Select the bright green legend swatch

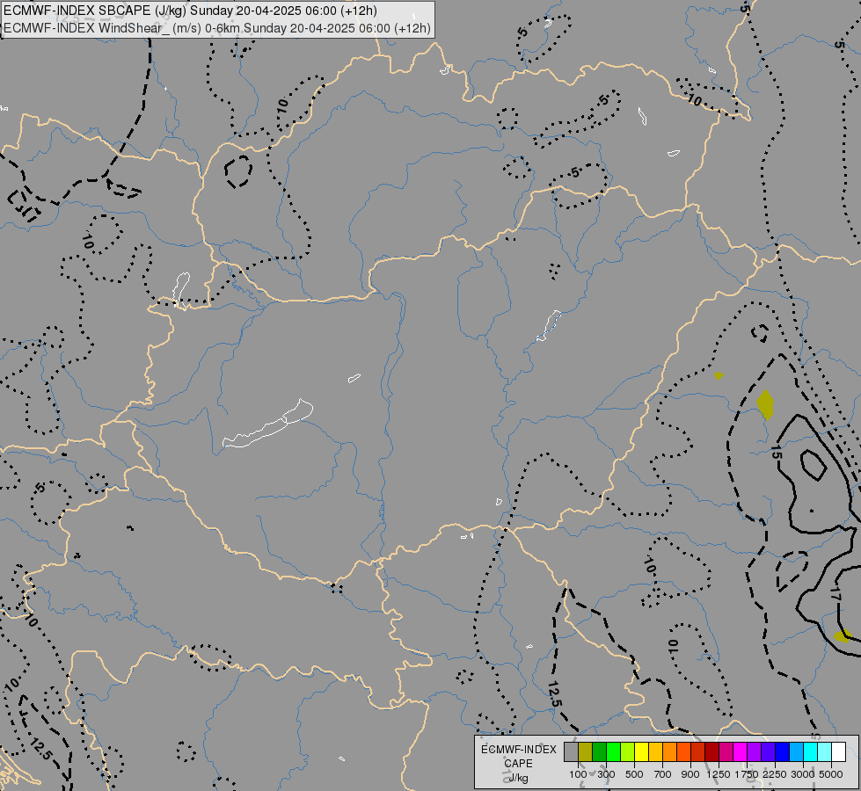[613, 751]
